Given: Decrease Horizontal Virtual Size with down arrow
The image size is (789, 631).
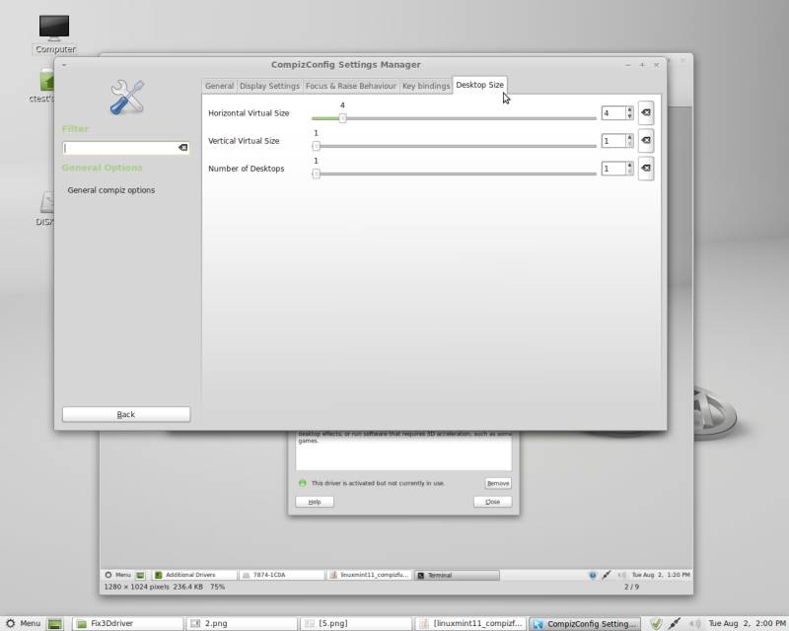Looking at the screenshot, I should (x=629, y=116).
